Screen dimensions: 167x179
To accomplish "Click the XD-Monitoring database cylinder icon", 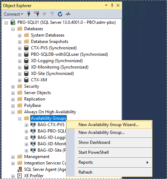I will tap(26, 67).
